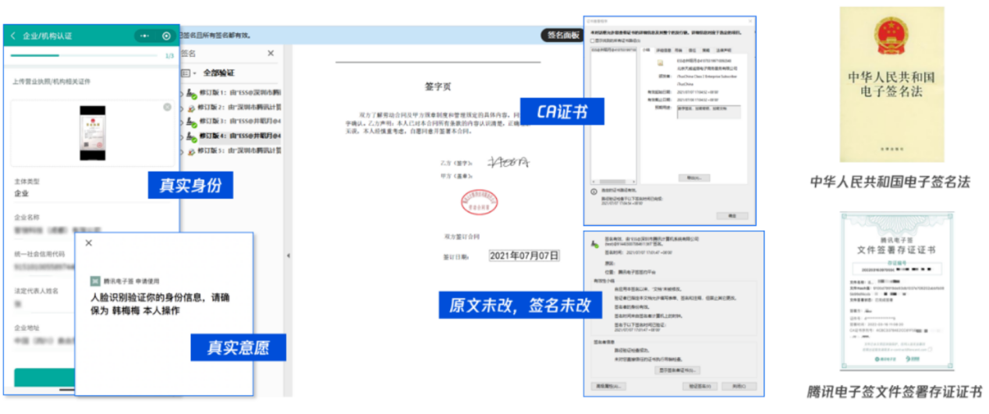Open the signature panel options dropdown icon
989x414 pixels.
click(x=187, y=73)
